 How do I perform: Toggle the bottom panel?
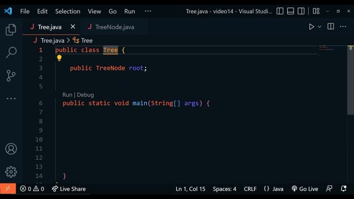[290, 11]
